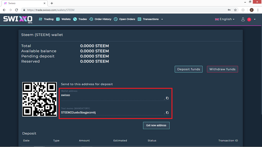Click browser forward arrow
262x147 pixels.
click(x=10, y=10)
